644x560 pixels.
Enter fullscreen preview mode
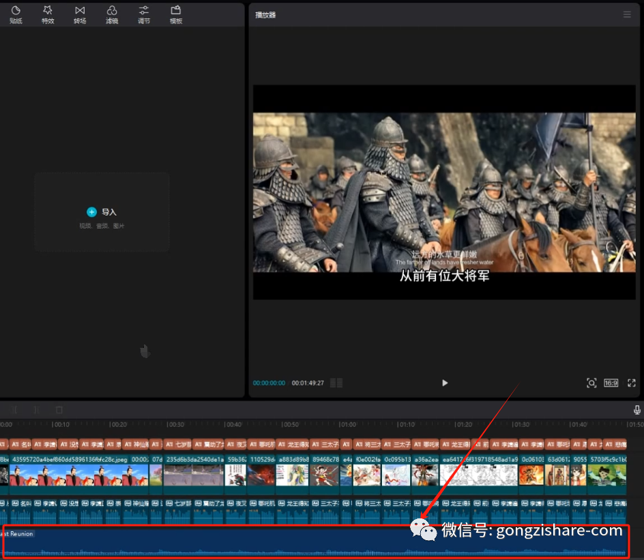coord(632,383)
